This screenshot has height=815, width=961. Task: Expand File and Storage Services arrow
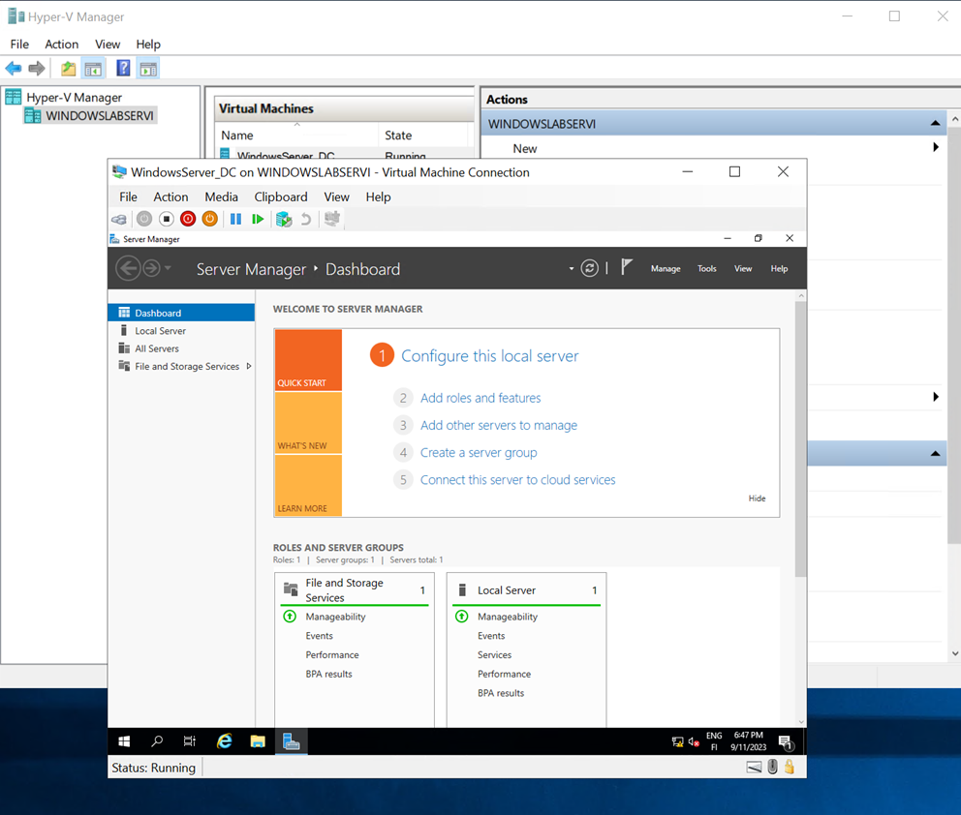point(249,367)
